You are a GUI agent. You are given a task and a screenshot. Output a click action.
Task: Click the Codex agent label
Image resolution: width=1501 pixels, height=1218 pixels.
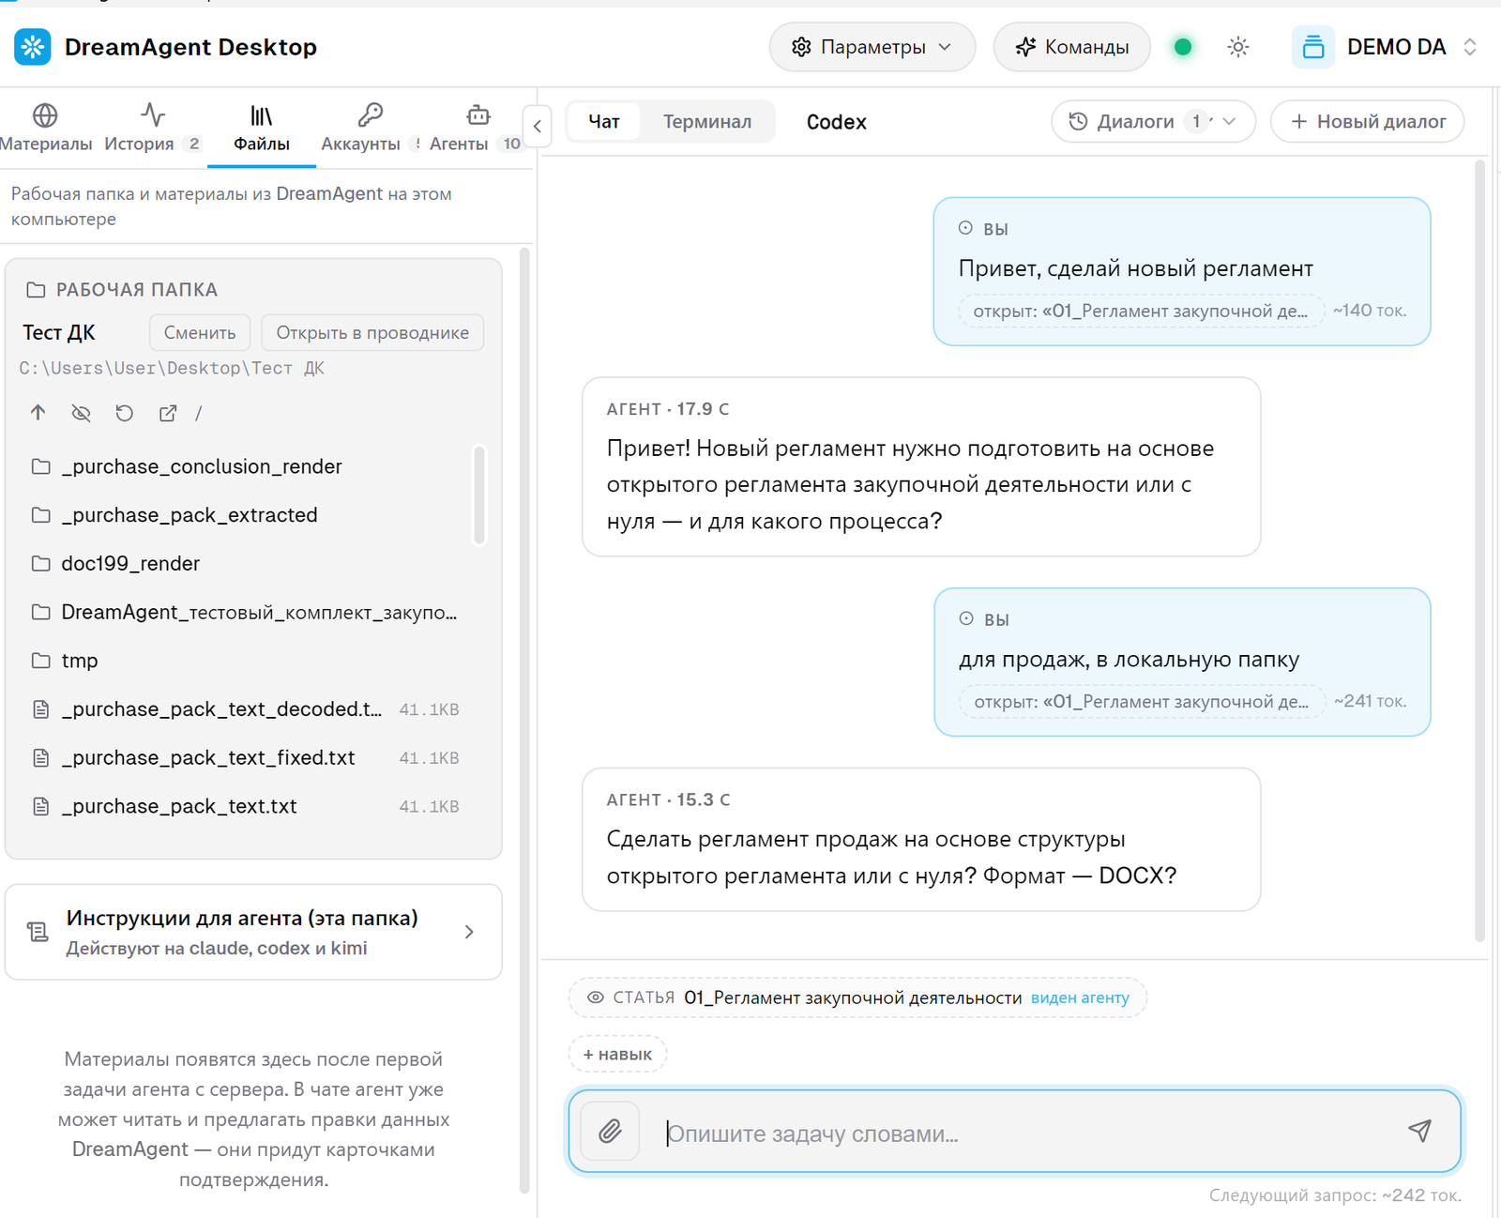(836, 122)
